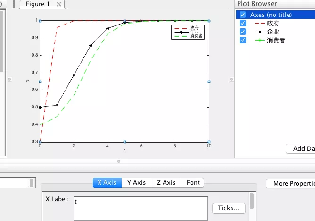Click the plot legend box
Viewport: 315px width, 221px height.
pos(188,32)
